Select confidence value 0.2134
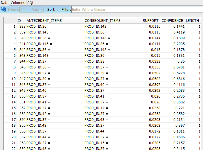This screenshot has width=203, height=150. pyautogui.click(x=173, y=120)
